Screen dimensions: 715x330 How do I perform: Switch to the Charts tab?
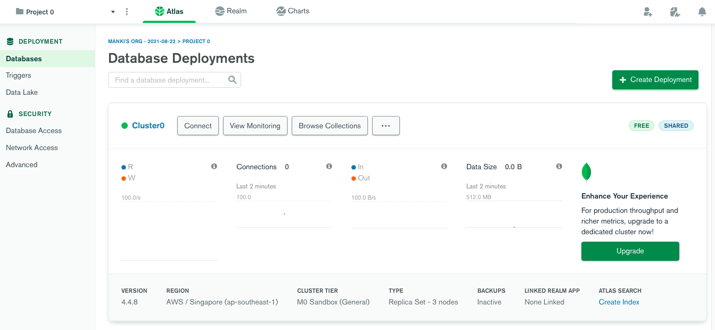pyautogui.click(x=293, y=11)
